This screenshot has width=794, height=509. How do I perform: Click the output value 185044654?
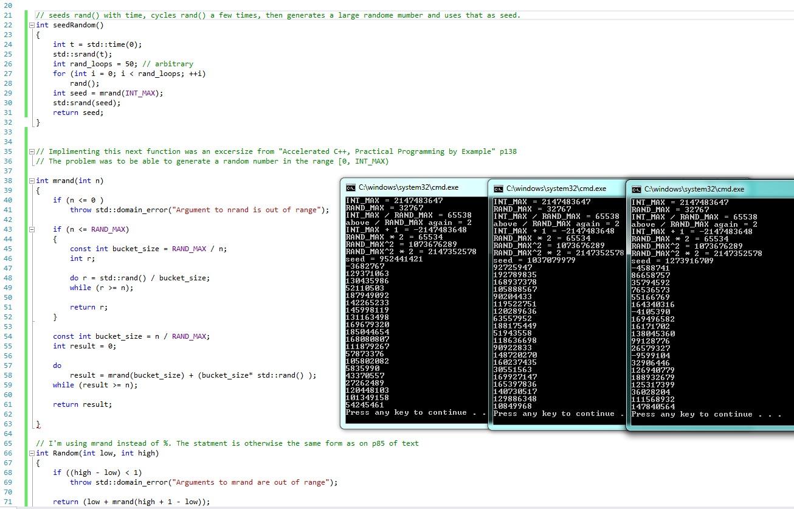pos(367,332)
